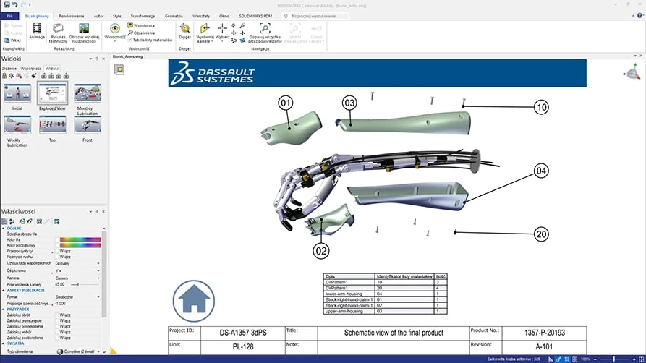Switch to SOLIDWORKS PDM tab
The height and width of the screenshot is (363, 646).
coord(255,16)
